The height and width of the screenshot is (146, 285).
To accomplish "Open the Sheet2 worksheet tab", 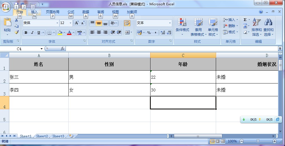I will point(42,136).
